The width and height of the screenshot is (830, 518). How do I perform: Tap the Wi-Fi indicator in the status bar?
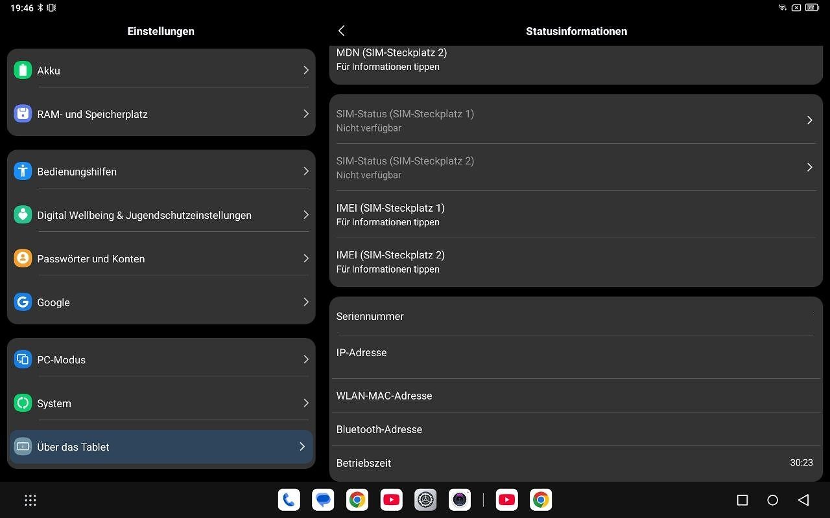783,8
